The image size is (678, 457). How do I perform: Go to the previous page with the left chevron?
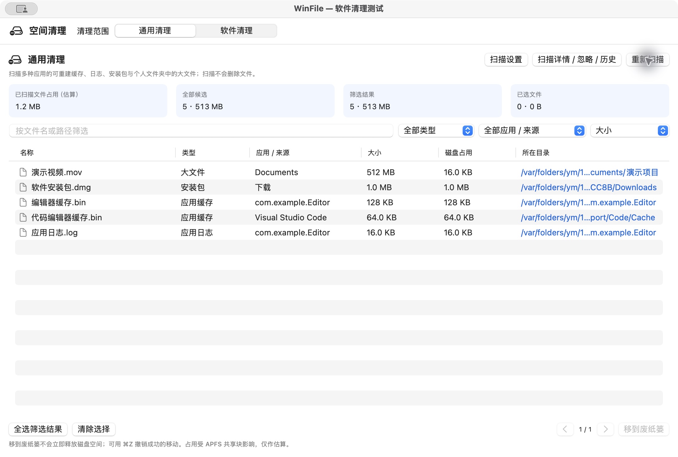(565, 429)
